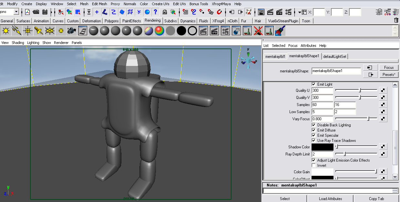Screen dimensions: 400x202
Task: Click the Shadow Color map button
Action: 383,147
